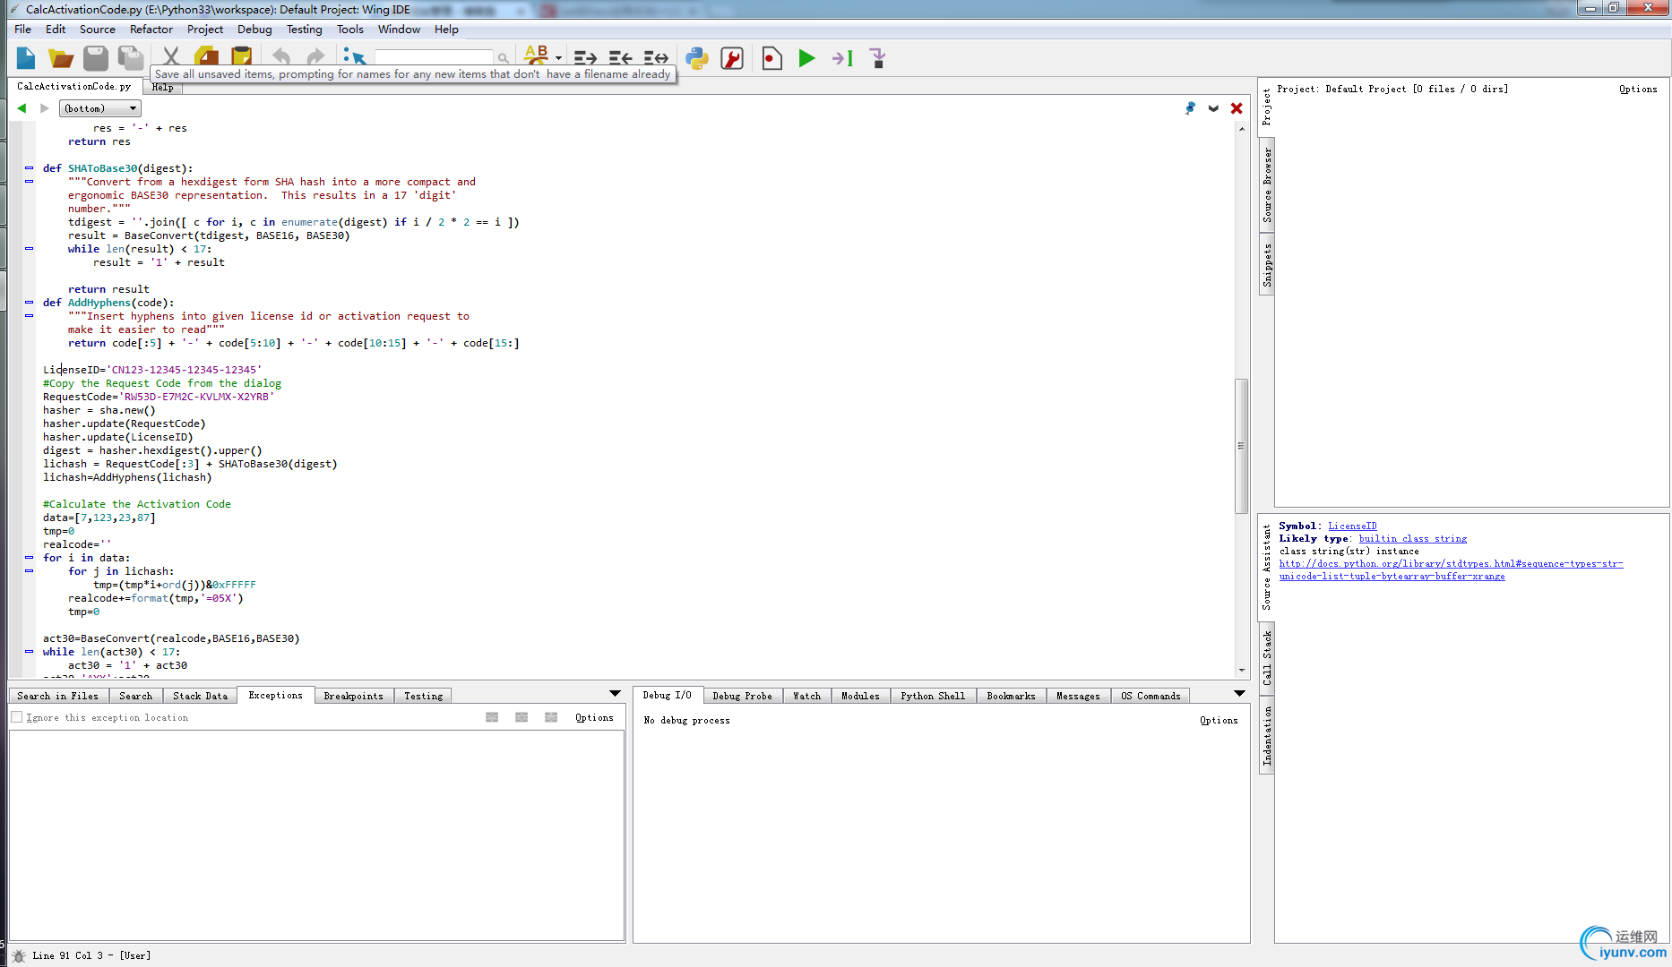Click Options in the Debug I/O panel
Screen dimensions: 1672x967
(1219, 720)
